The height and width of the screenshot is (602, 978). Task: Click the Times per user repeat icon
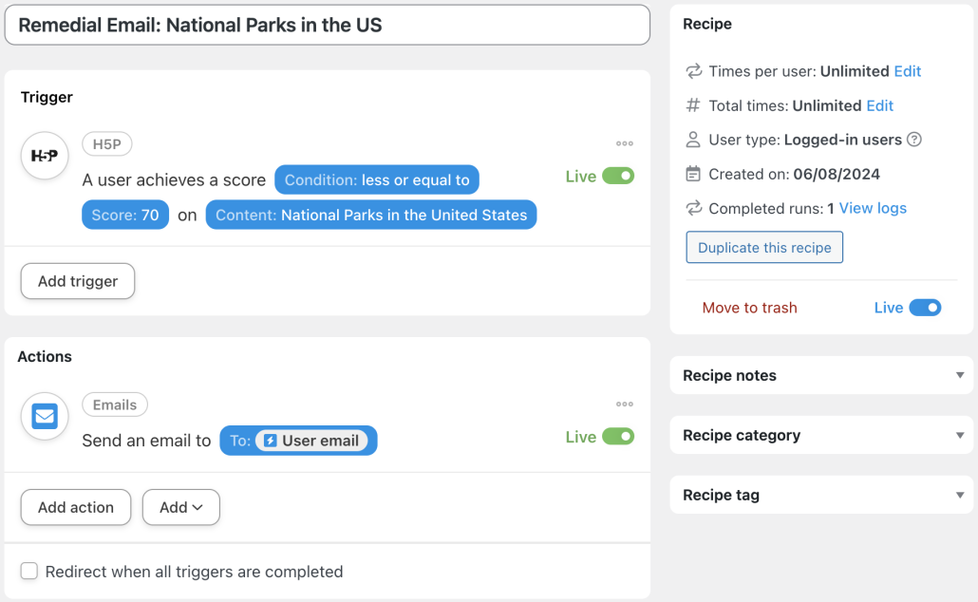[x=693, y=71]
